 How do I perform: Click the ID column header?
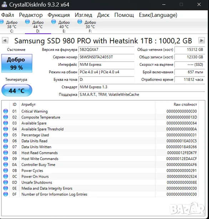15,104
